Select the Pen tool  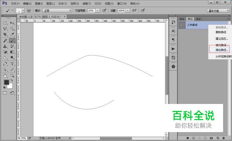point(5,64)
